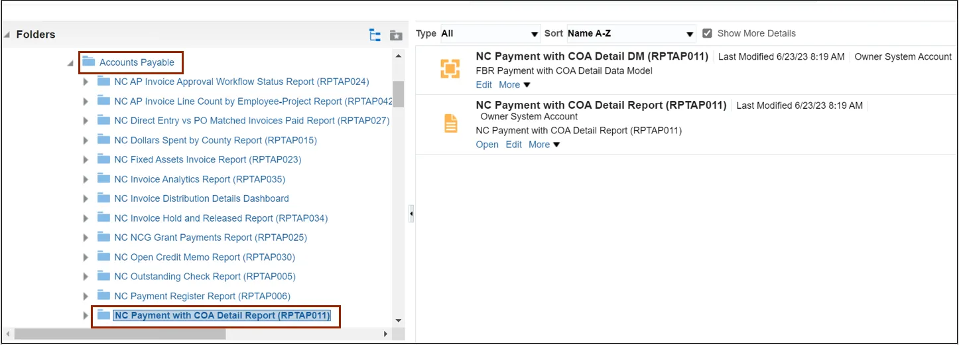Viewport: 959px width, 345px height.
Task: Click the folder tree view icon in Folders header
Action: pyautogui.click(x=375, y=35)
